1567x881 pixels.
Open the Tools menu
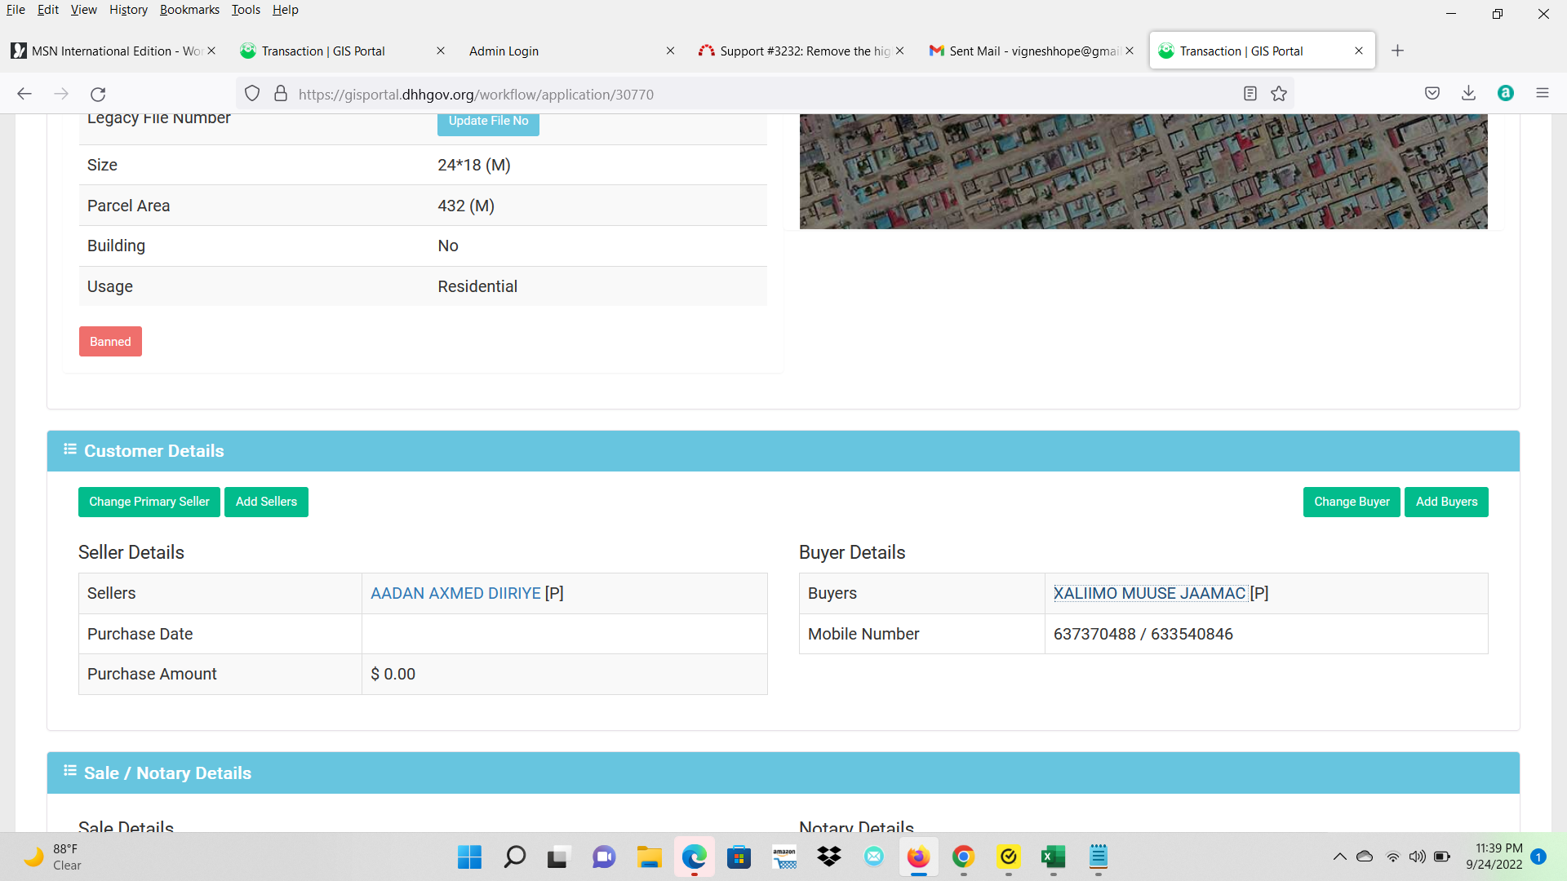pos(246,10)
